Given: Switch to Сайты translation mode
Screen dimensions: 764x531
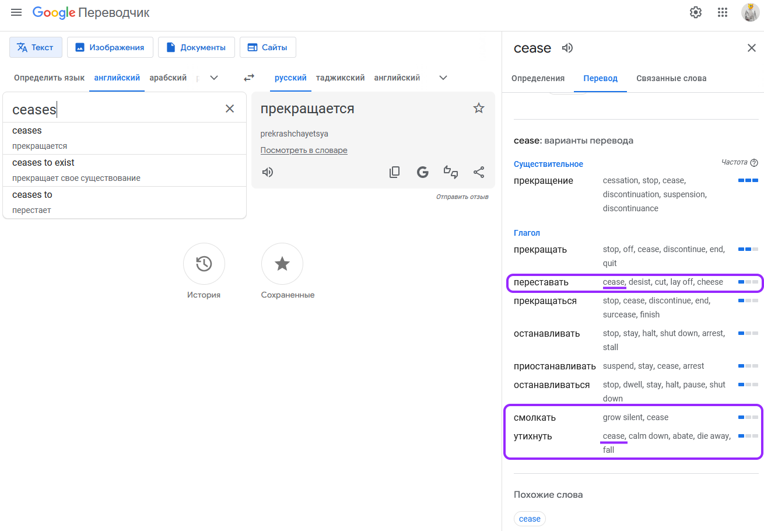Looking at the screenshot, I should tap(268, 47).
